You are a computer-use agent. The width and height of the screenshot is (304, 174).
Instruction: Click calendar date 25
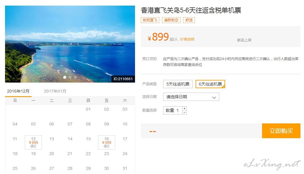click(x=15, y=168)
